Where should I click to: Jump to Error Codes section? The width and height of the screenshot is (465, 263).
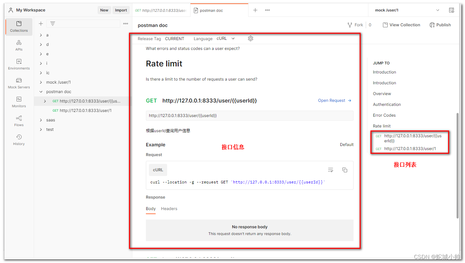point(384,115)
